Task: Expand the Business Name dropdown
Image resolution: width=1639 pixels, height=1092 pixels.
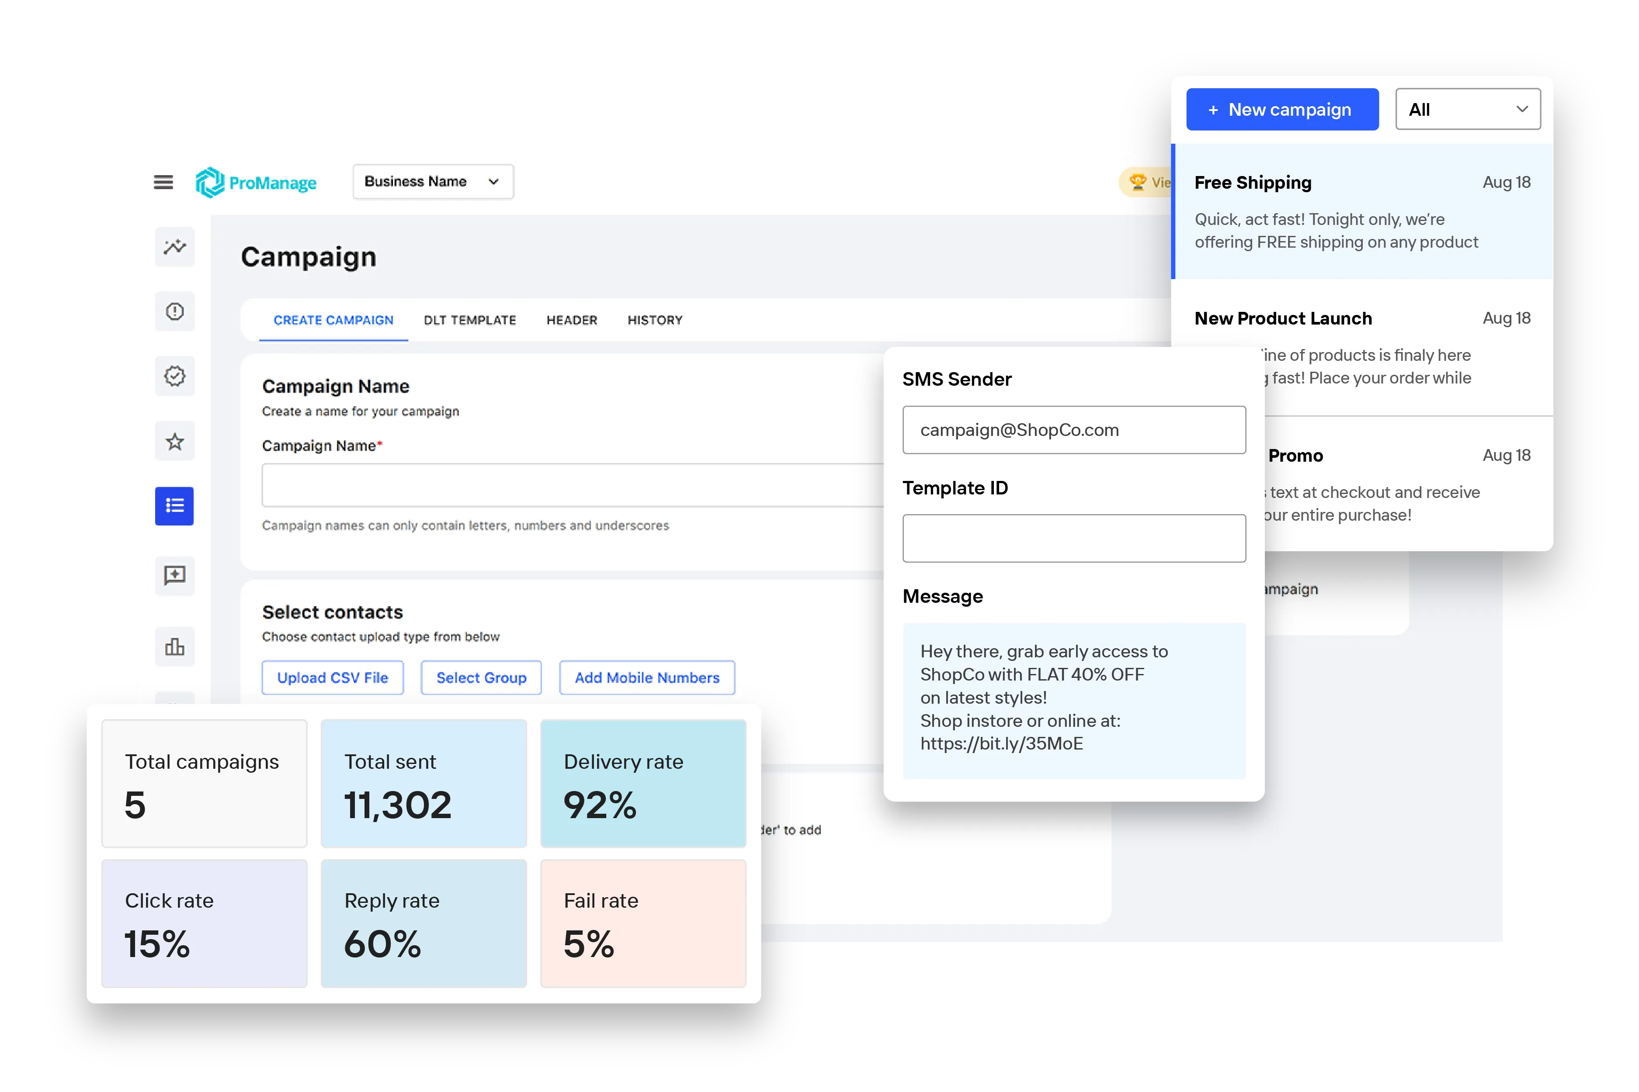Action: coord(433,182)
